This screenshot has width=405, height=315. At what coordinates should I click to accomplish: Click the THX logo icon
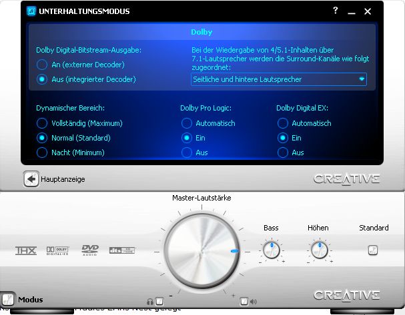pos(26,250)
